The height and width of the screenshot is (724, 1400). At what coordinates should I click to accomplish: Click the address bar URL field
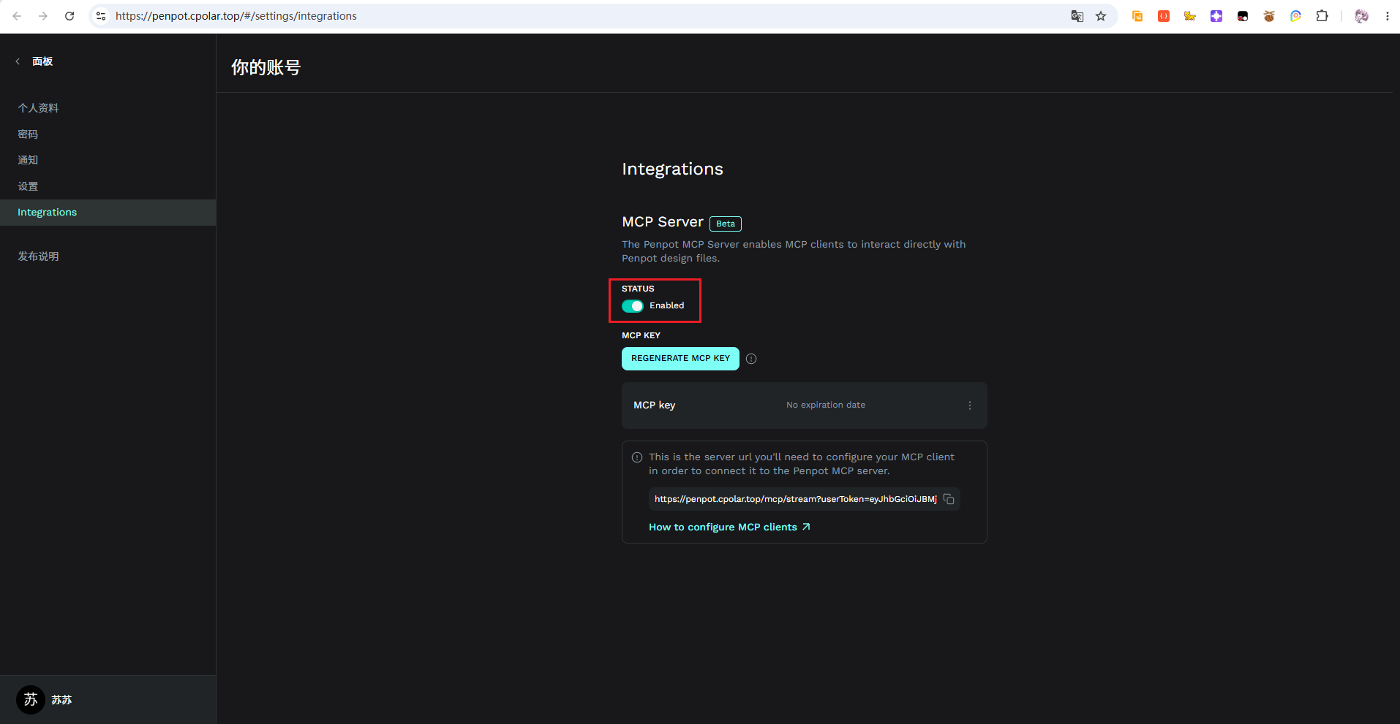tap(585, 16)
